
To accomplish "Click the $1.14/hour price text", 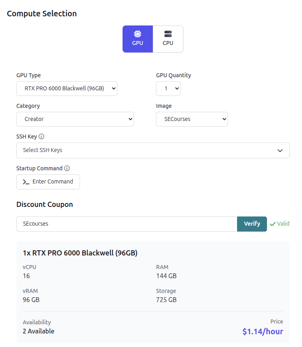I will (x=263, y=331).
